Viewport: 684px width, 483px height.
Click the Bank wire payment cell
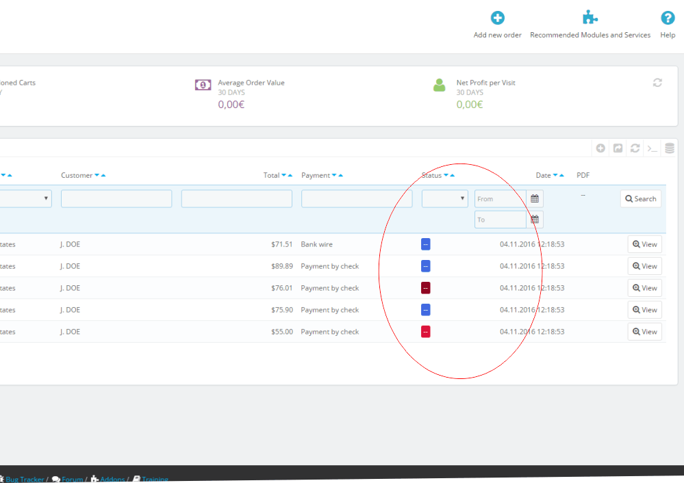click(x=317, y=244)
